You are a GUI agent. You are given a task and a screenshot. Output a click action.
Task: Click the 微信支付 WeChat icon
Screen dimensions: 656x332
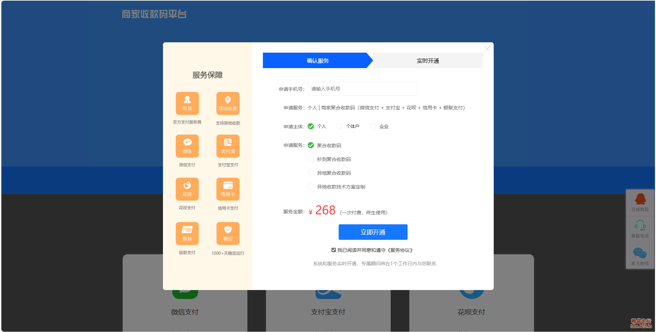187,146
